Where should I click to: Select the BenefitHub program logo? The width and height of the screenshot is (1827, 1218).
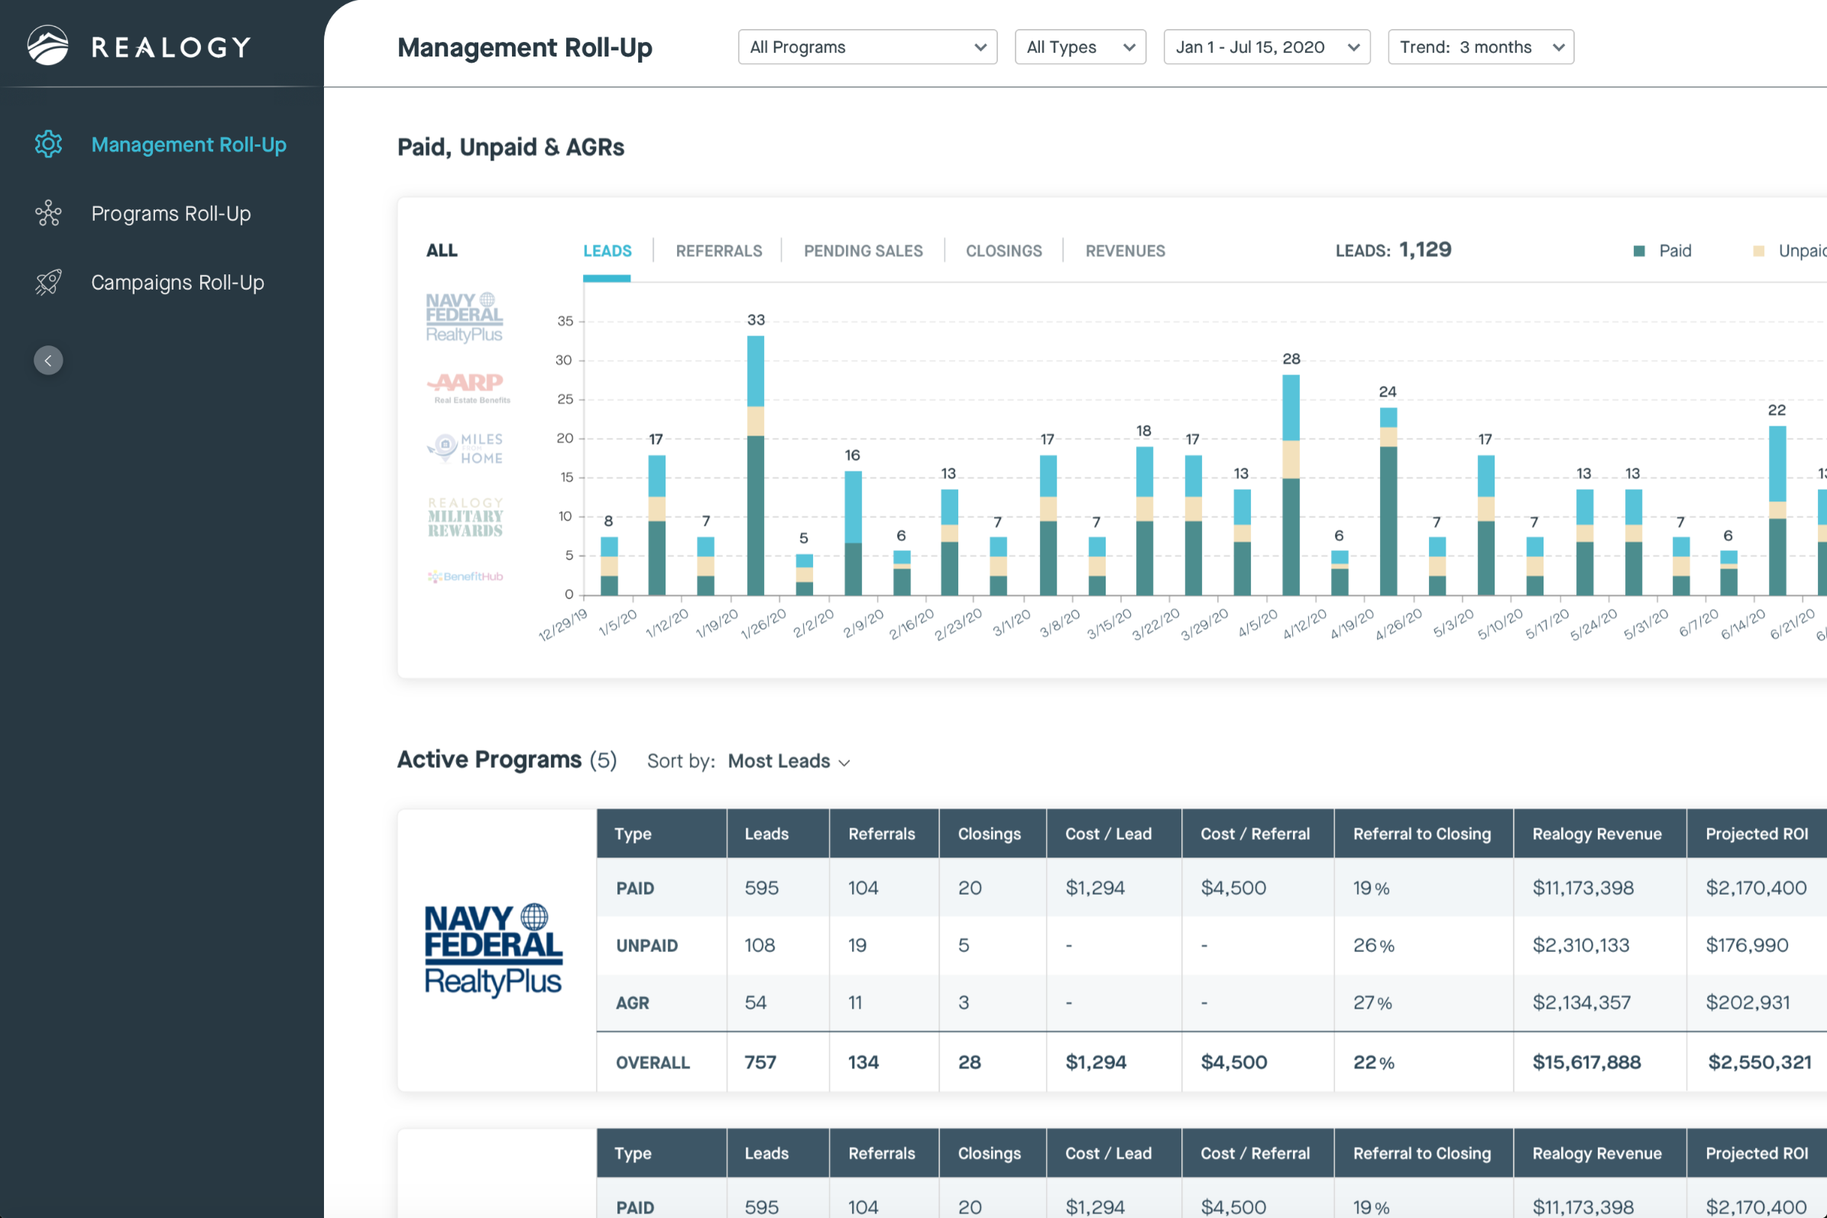point(465,576)
